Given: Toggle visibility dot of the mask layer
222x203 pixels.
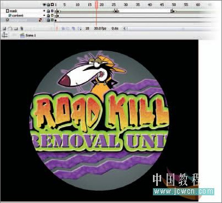Looking at the screenshot, I should tap(44, 11).
